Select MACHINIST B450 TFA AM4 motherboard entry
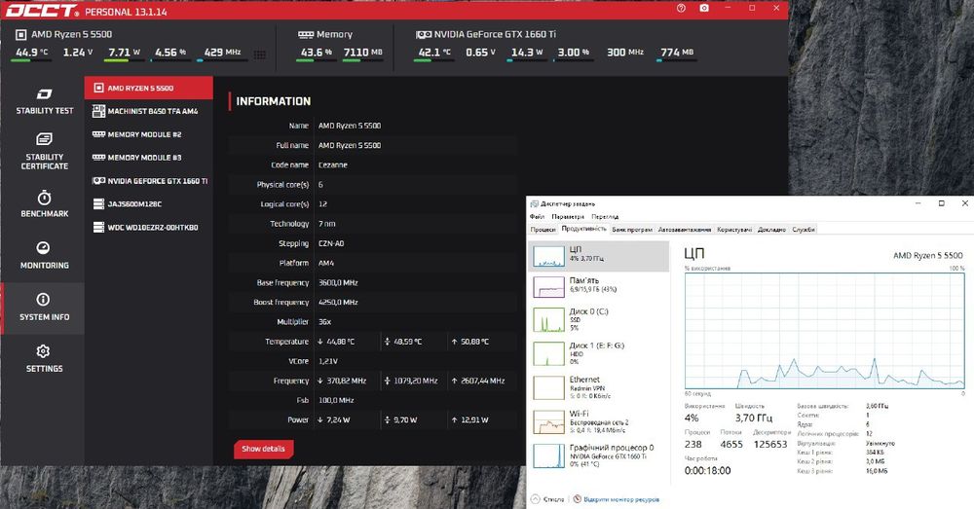 click(149, 111)
